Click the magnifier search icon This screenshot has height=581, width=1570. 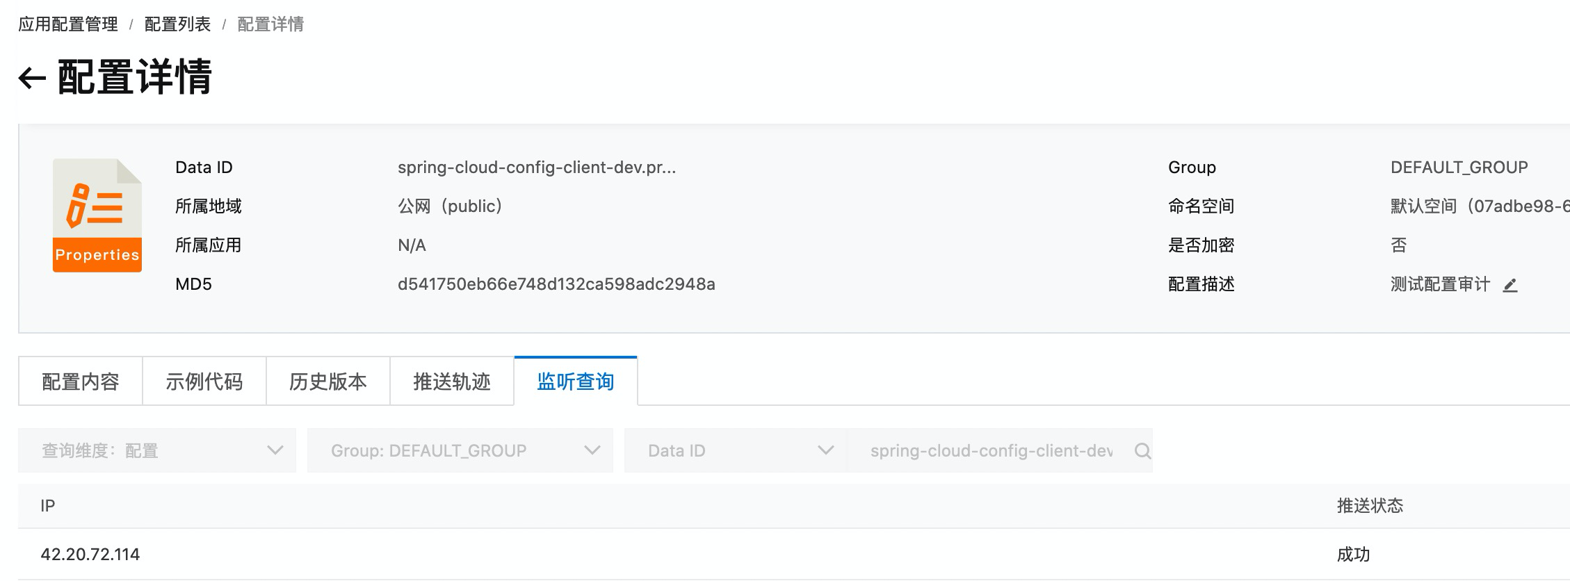click(x=1142, y=451)
